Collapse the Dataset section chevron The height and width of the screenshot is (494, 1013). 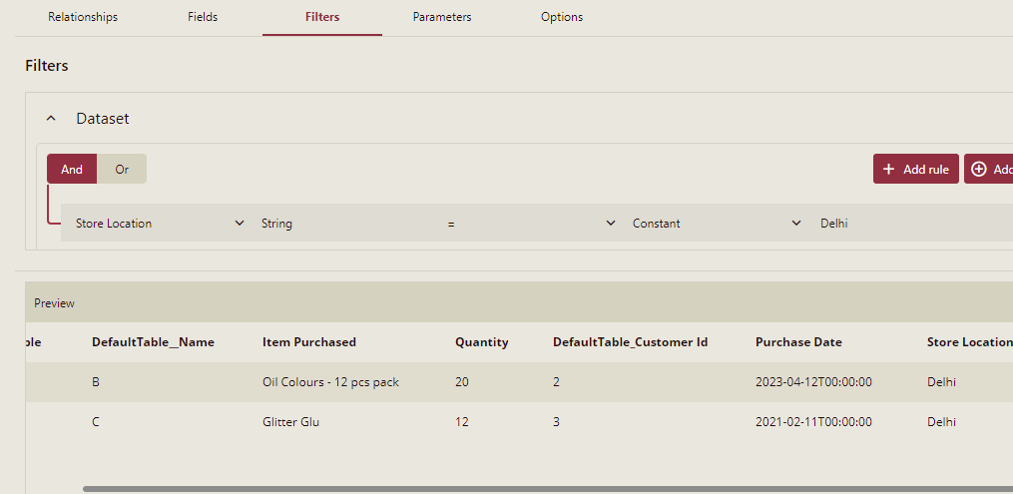(51, 118)
